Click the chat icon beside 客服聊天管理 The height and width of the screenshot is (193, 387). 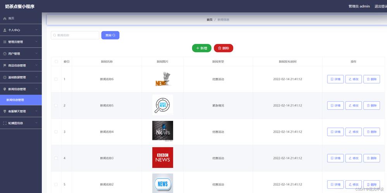click(5, 112)
